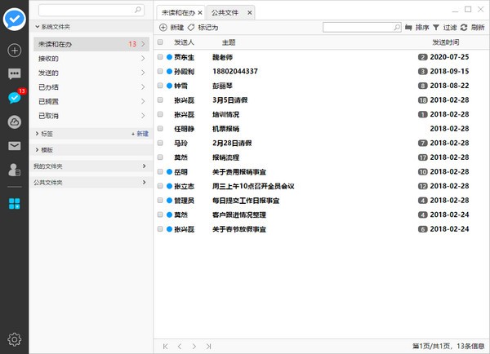The height and width of the screenshot is (354, 490).
Task: Open the task icon with the 13 badge
Action: coord(14,98)
